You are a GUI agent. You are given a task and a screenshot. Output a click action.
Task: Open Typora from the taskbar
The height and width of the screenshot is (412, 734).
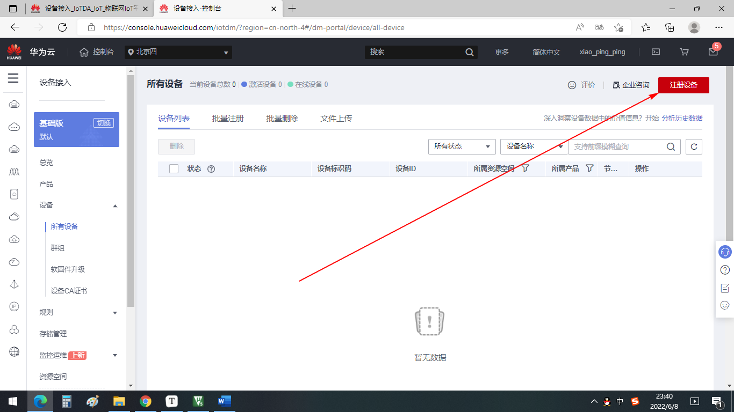tap(171, 401)
